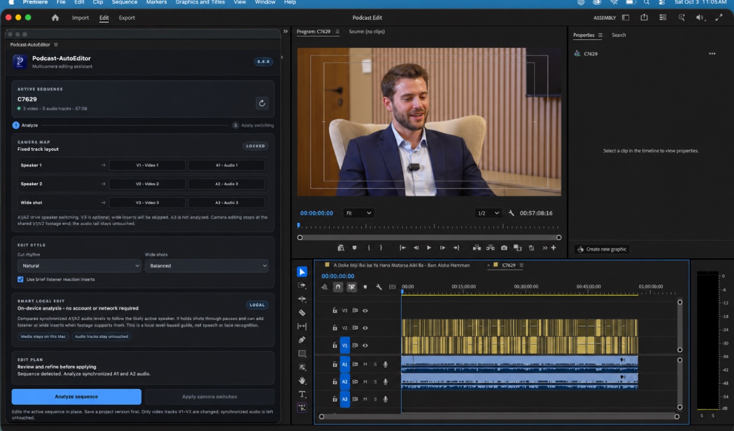Open the Podcast-AutoEditor panel menu
734x431 pixels.
[x=56, y=45]
